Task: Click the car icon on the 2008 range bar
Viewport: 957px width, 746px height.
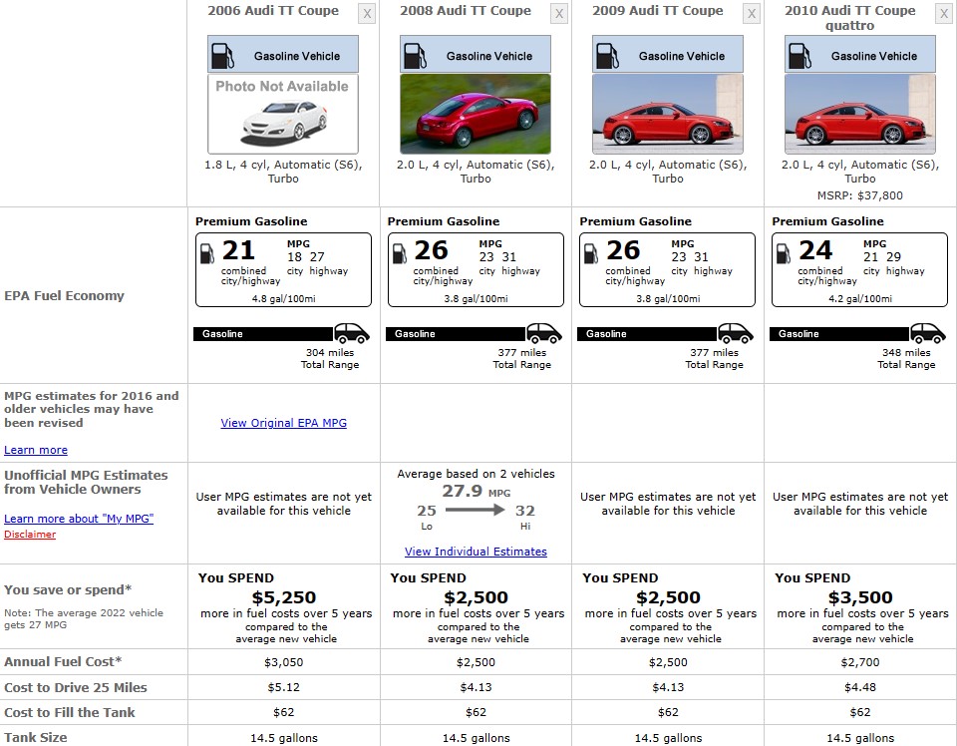Action: (544, 333)
